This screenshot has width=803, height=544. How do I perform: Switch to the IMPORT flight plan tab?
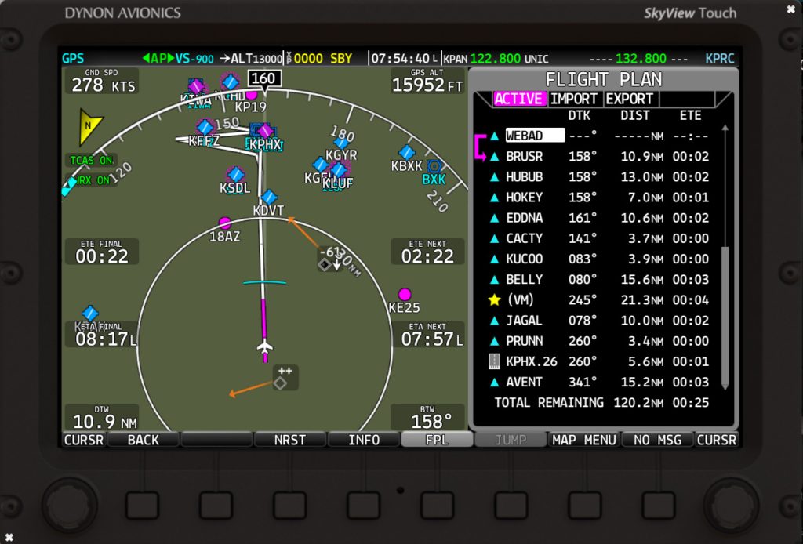574,99
